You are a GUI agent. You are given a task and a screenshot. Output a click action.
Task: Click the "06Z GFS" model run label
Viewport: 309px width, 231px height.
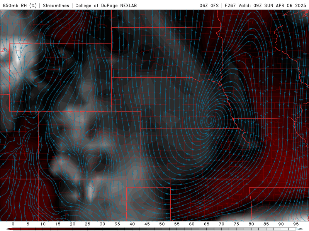[209, 5]
